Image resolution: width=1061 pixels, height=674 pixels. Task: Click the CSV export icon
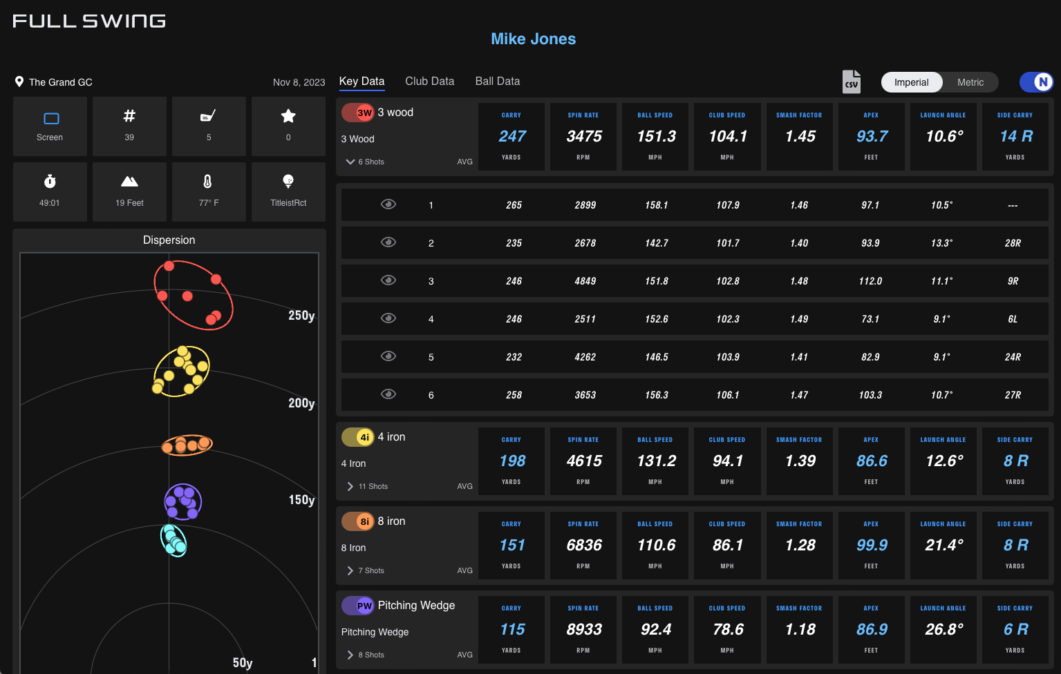pos(851,81)
